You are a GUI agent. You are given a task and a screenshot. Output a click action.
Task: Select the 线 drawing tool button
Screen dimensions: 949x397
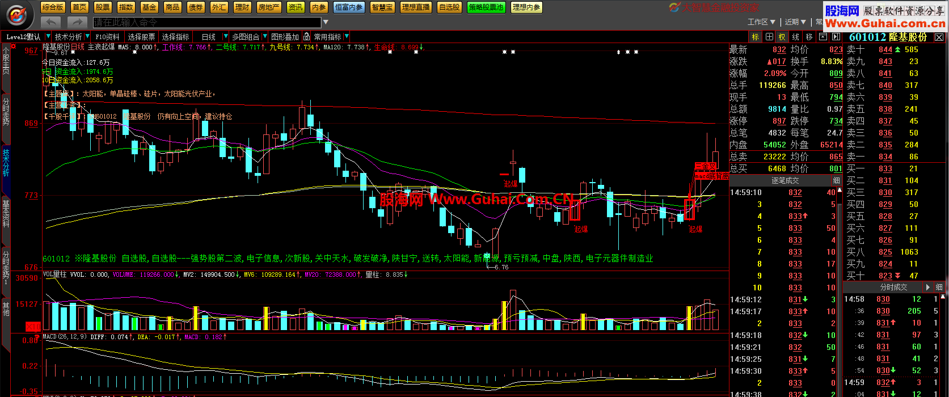796,37
